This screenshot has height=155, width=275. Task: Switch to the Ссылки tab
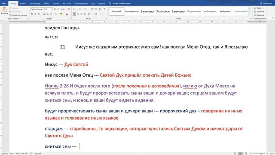[x=56, y=3]
